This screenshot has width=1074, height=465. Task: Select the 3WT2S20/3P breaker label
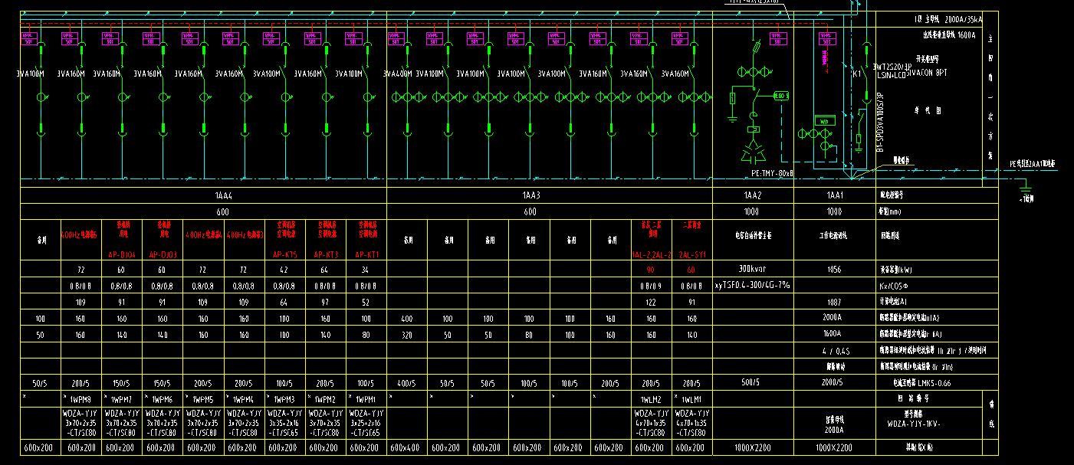coord(892,67)
